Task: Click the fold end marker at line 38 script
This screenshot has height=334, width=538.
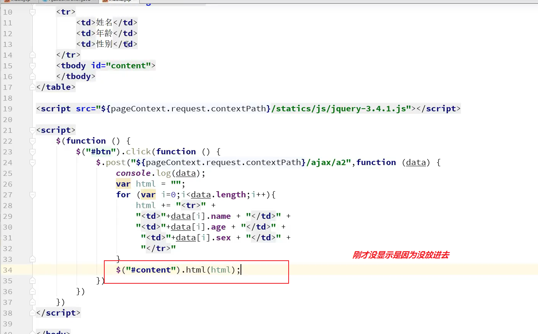Action: 32,313
